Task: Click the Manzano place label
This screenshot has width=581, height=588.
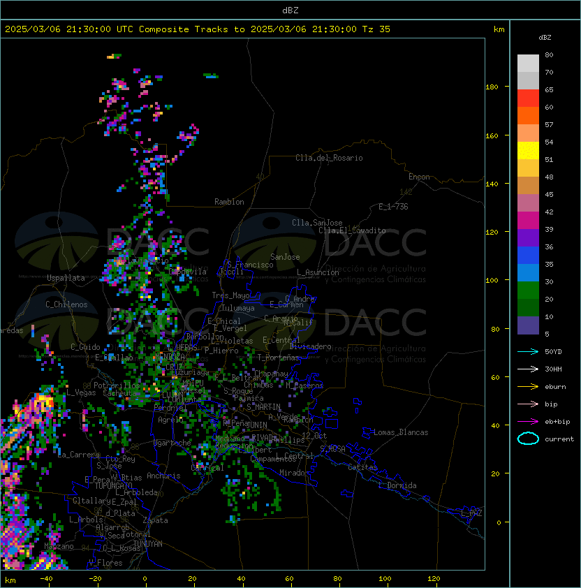Action: [59, 546]
